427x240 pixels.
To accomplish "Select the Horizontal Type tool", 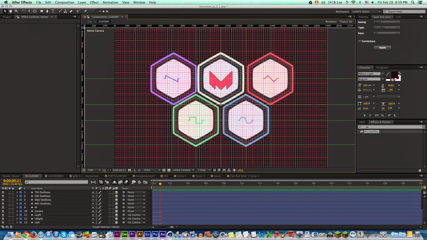I will (53, 11).
